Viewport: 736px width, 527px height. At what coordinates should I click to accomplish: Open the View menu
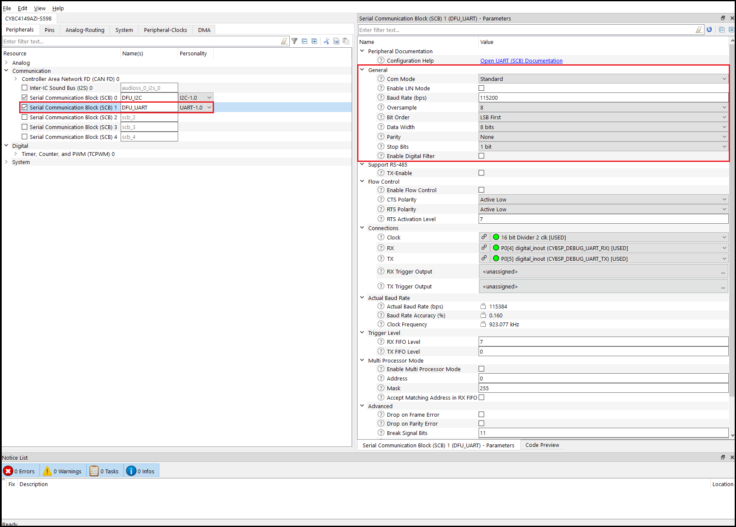click(x=40, y=8)
